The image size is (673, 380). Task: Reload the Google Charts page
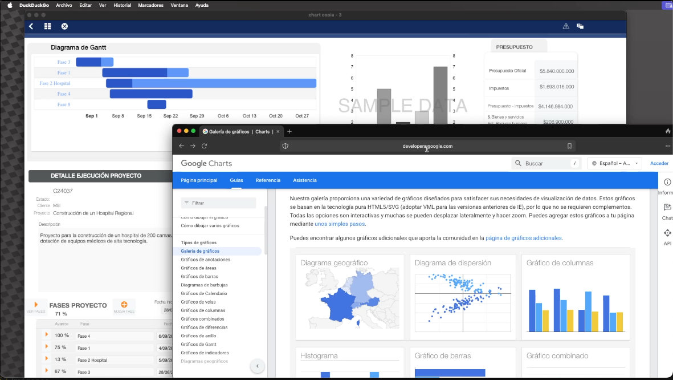tap(204, 145)
